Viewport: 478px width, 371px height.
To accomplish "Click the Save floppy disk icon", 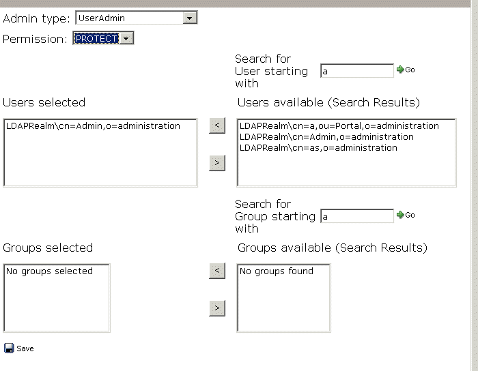I will coord(9,348).
